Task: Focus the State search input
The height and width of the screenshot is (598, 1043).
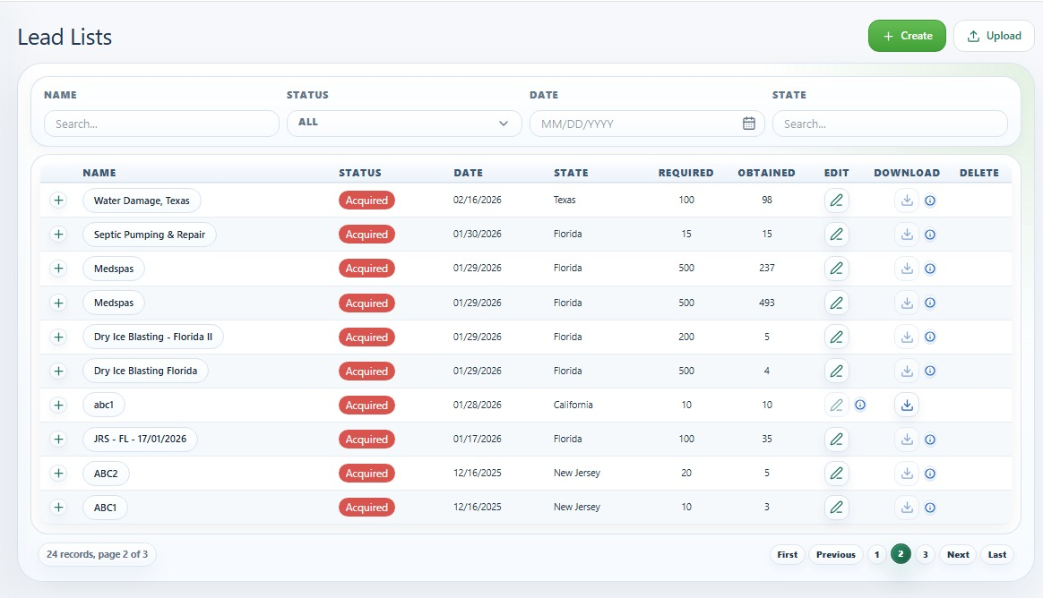Action: point(890,124)
